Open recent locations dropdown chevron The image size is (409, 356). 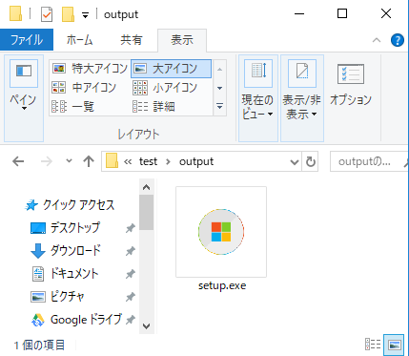[x=69, y=161]
